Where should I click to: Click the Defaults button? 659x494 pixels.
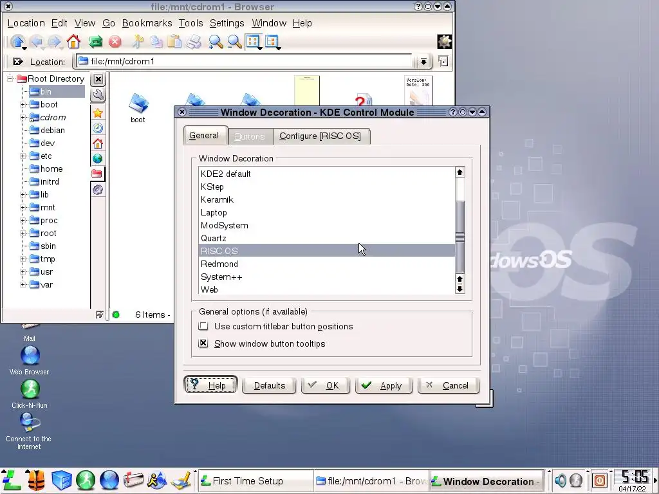269,385
